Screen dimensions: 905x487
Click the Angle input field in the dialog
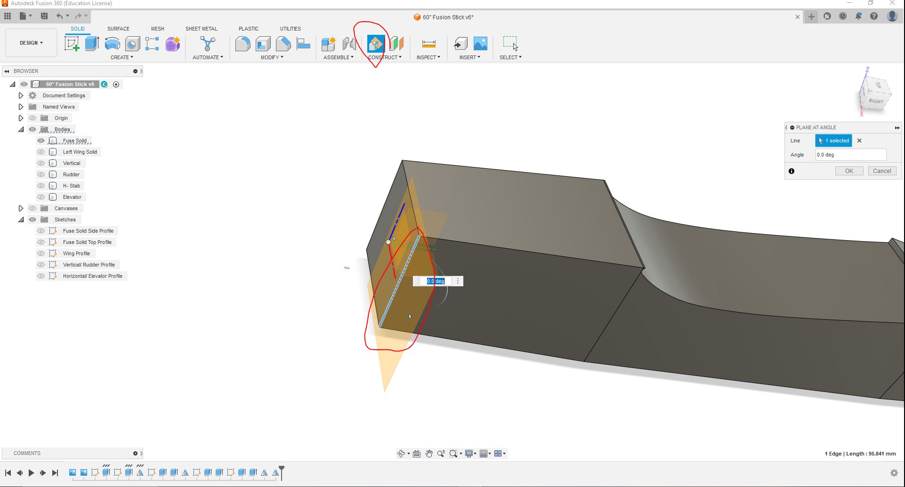point(850,155)
